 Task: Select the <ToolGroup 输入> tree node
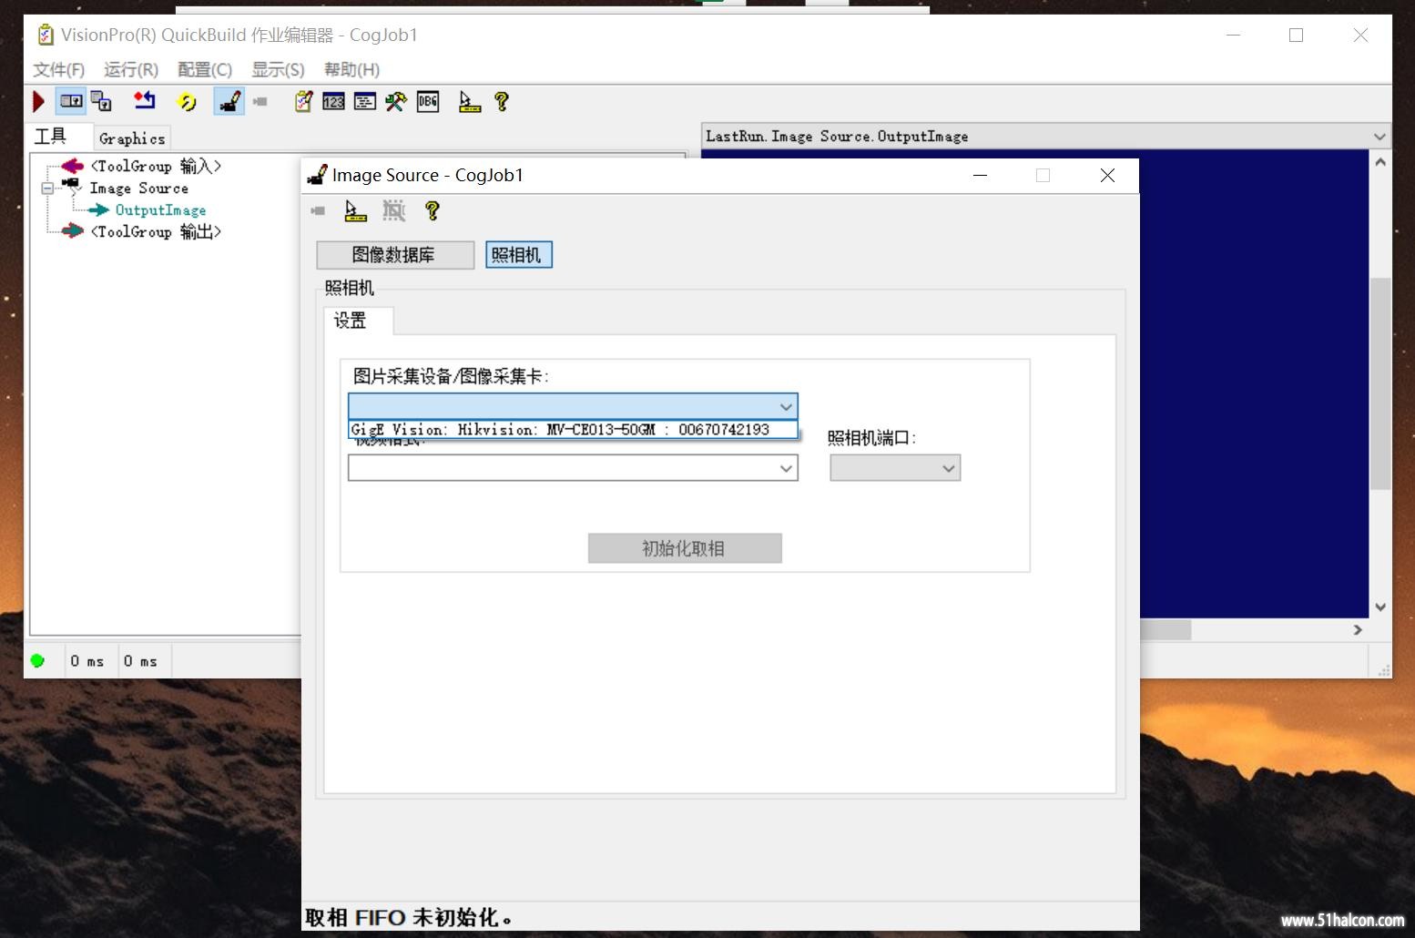156,166
